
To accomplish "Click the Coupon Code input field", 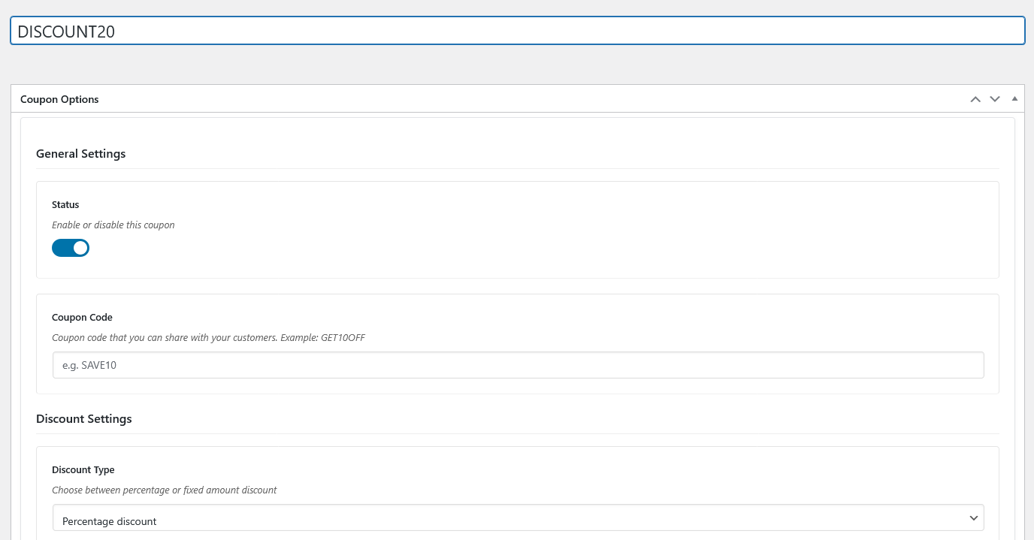I will (x=518, y=365).
